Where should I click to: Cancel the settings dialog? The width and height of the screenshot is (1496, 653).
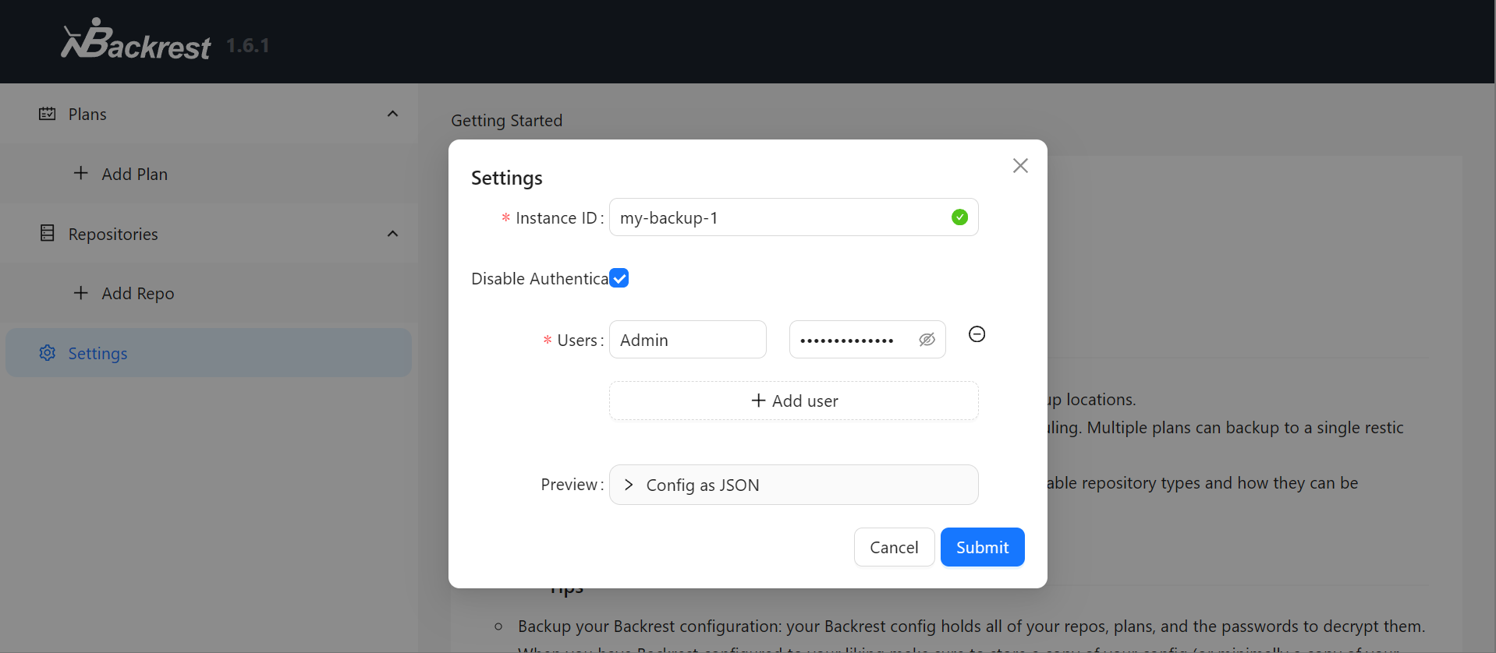click(x=894, y=547)
